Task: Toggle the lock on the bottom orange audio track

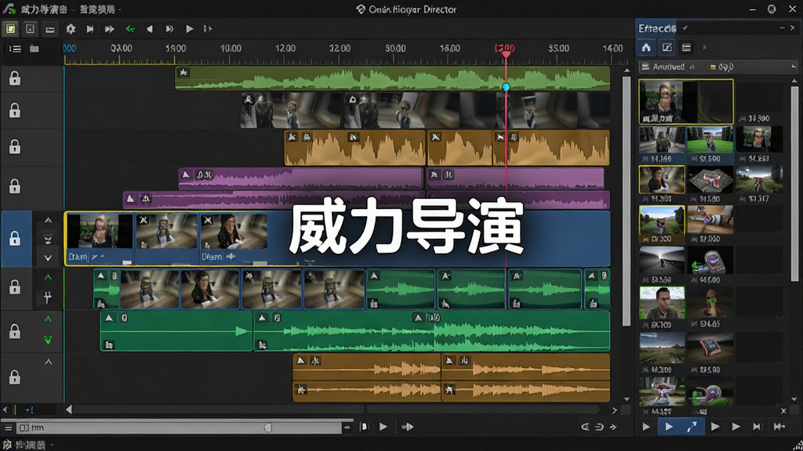Action: [15, 377]
